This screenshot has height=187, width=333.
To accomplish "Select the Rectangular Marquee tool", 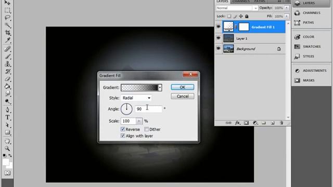I will click(x=7, y=10).
